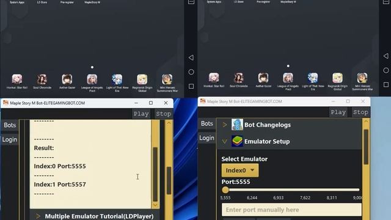Click the Bot Changelogs building icon
Image resolution: width=391 pixels, height=220 pixels.
click(x=237, y=125)
